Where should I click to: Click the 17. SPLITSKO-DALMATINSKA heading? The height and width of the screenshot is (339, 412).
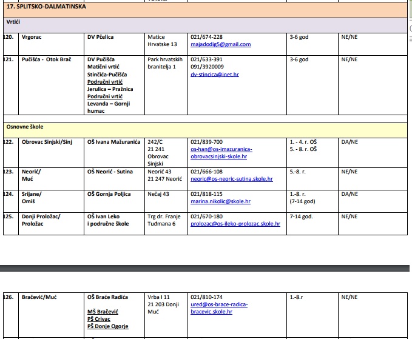pos(46,7)
